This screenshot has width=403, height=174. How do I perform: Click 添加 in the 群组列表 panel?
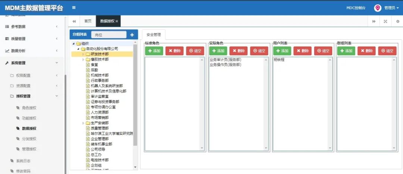click(346, 51)
